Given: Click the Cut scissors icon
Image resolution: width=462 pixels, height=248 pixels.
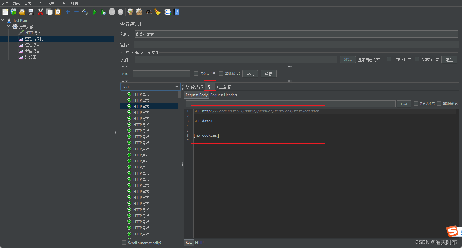Looking at the screenshot, I should coord(40,12).
